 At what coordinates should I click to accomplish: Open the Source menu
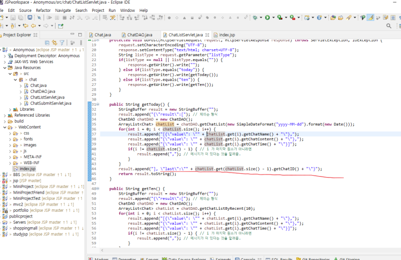(x=25, y=10)
